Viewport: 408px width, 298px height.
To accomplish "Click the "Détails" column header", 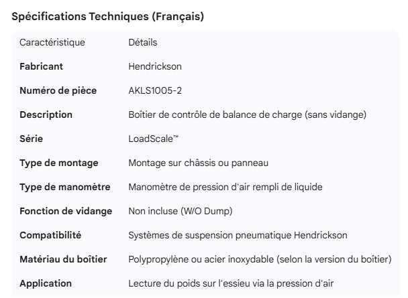I will 142,42.
